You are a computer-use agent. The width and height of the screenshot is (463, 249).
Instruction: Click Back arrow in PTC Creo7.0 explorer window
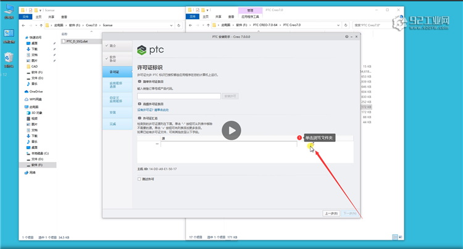tap(191, 25)
